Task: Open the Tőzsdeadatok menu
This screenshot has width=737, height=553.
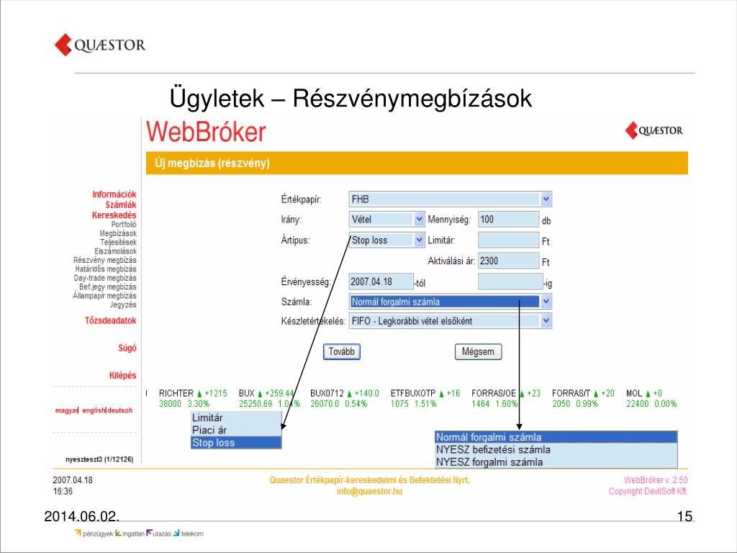Action: pyautogui.click(x=110, y=320)
